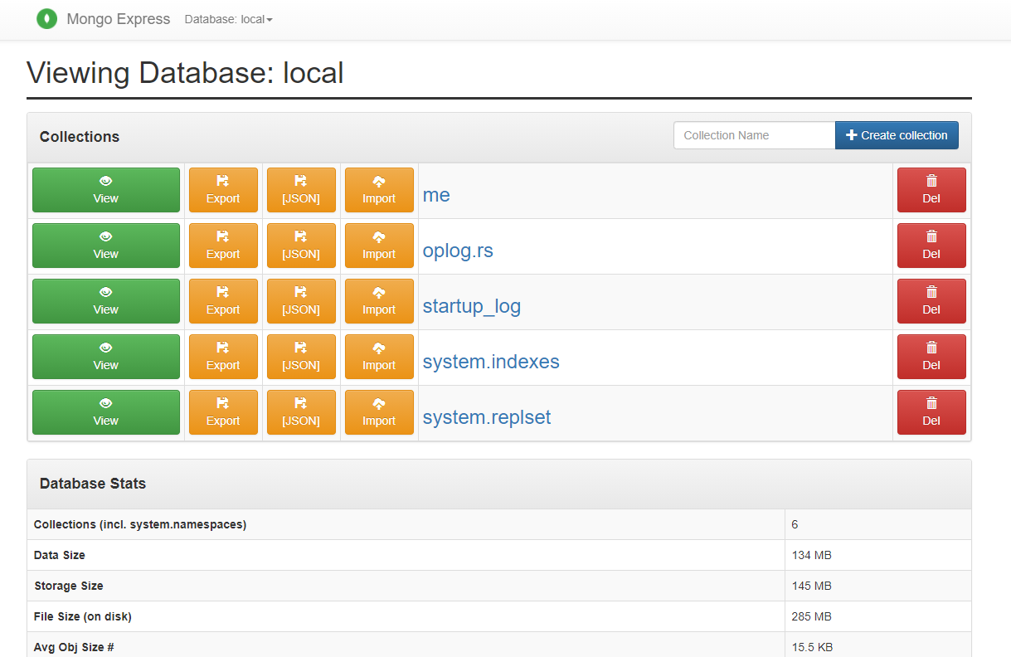Open the oplog.rs collection link
This screenshot has height=657, width=1011.
click(x=458, y=251)
